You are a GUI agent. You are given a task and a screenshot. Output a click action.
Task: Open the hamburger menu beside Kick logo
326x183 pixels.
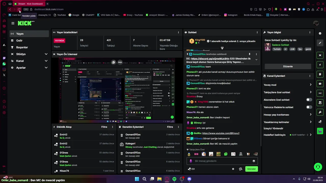[13, 23]
